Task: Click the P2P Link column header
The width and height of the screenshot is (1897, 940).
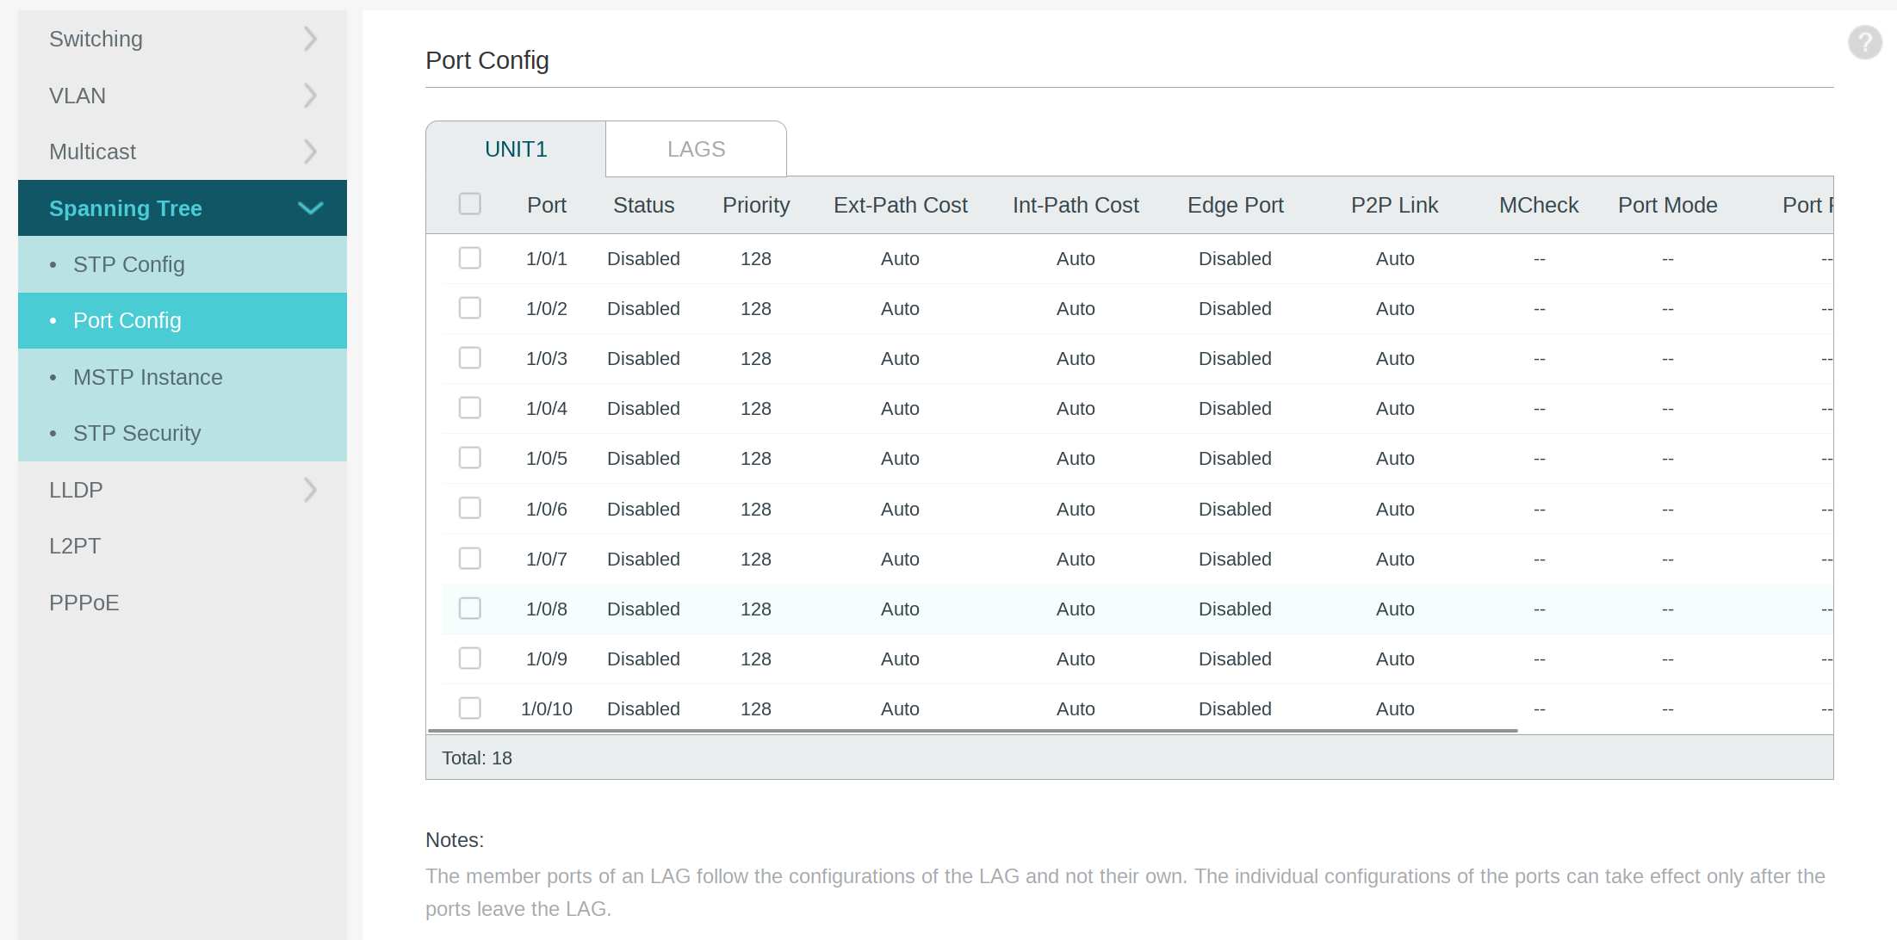Action: click(x=1394, y=205)
